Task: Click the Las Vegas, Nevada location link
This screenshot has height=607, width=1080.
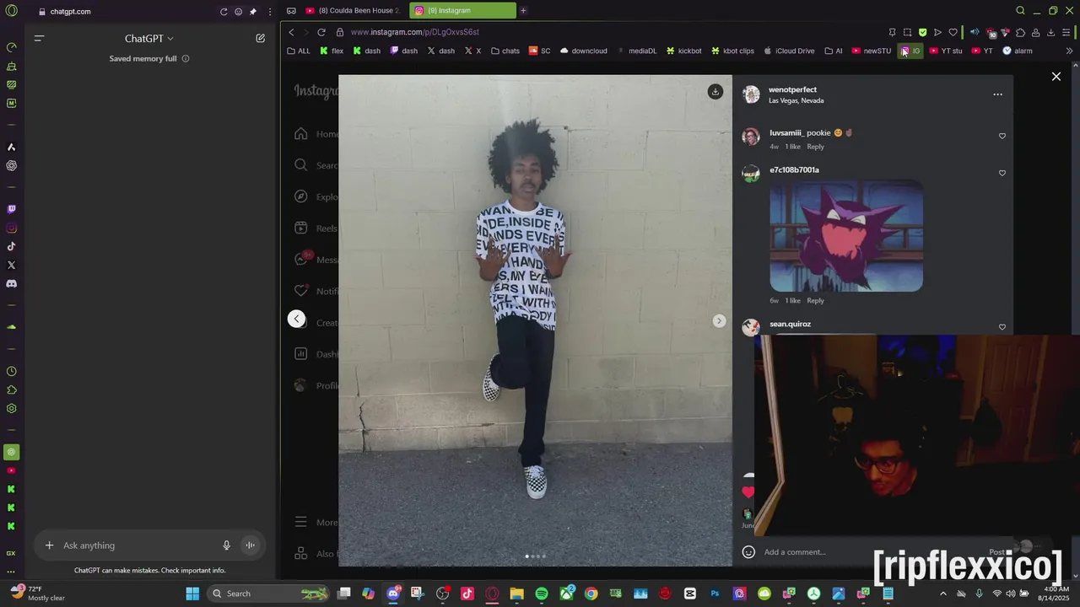Action: (x=796, y=100)
